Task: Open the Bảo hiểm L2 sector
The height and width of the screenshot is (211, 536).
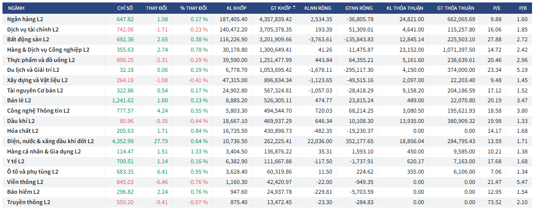Action: [24, 192]
